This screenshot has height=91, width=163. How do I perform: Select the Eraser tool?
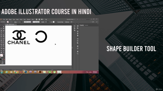tap(4, 36)
